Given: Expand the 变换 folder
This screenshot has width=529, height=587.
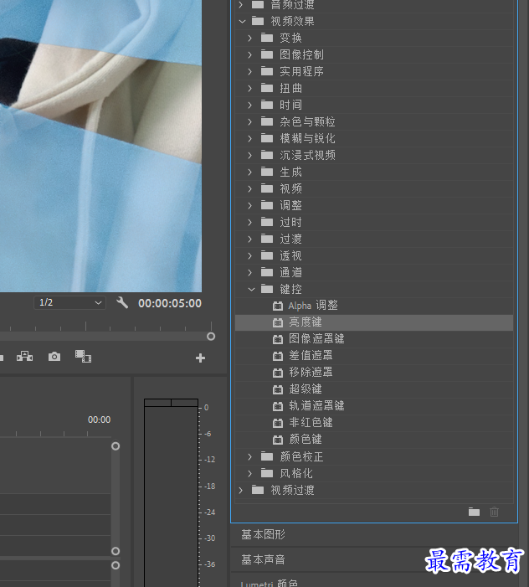Looking at the screenshot, I should (x=250, y=38).
